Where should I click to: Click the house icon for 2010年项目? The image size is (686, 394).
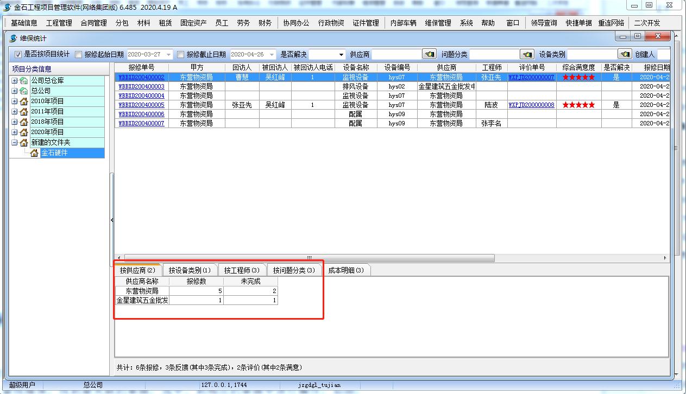click(24, 101)
